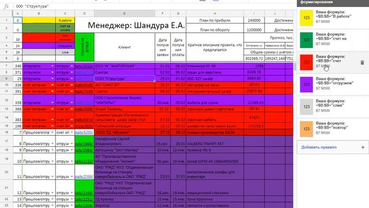Select the ООО "Структура" cell in row 9

click(125, 79)
